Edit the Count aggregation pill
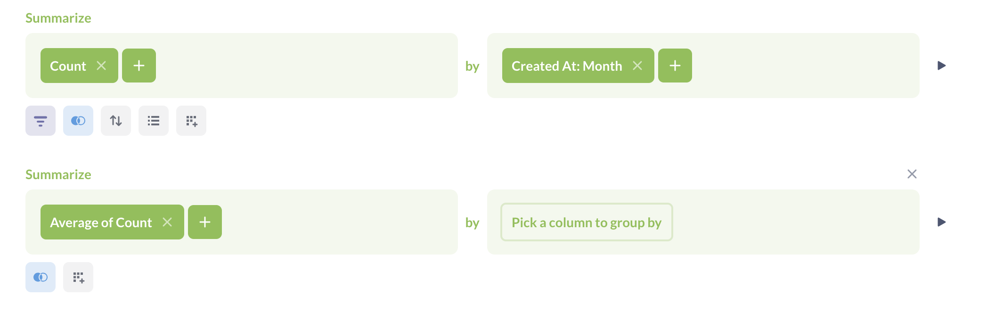Viewport: 995px width, 313px height. pos(68,66)
